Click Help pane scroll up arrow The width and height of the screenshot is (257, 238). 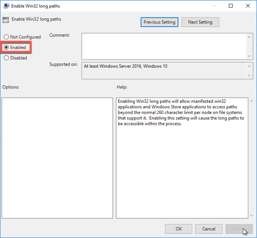pyautogui.click(x=251, y=101)
